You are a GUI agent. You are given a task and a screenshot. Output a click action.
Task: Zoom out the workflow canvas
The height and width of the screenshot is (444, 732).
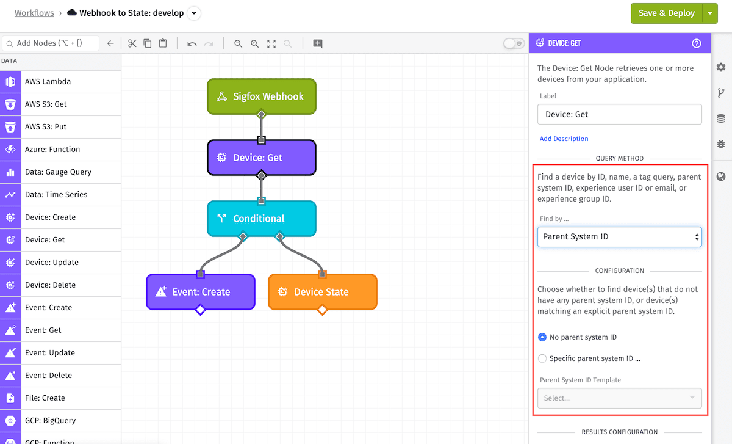coord(239,44)
